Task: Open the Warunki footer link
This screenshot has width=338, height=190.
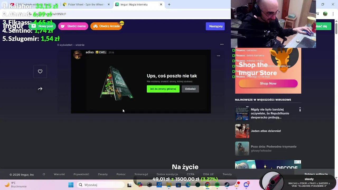Action: pyautogui.click(x=59, y=174)
